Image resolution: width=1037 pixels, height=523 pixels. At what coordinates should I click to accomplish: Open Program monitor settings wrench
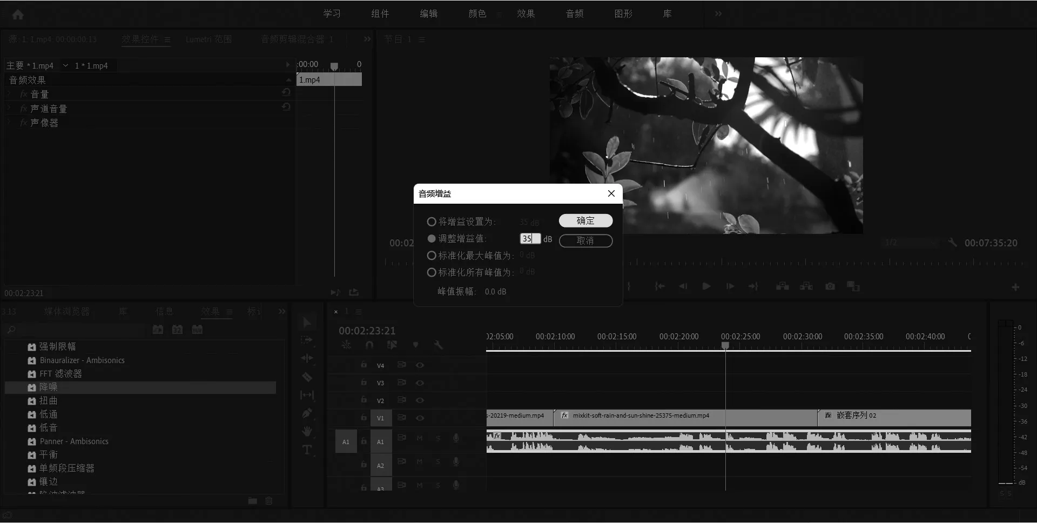[x=953, y=243]
